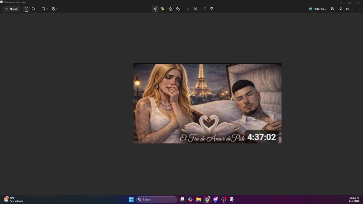This screenshot has width=363, height=204.
Task: Open the weather widget showing 29°C
Action: pos(14,199)
